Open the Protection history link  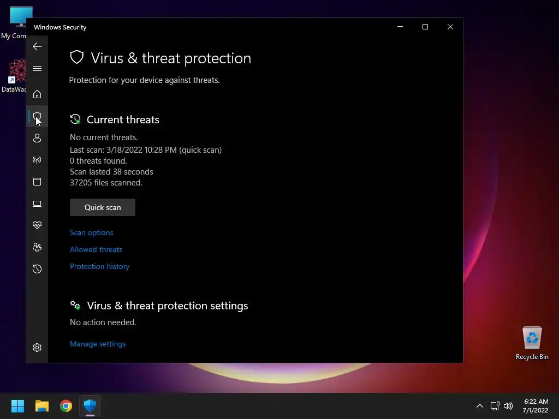99,266
